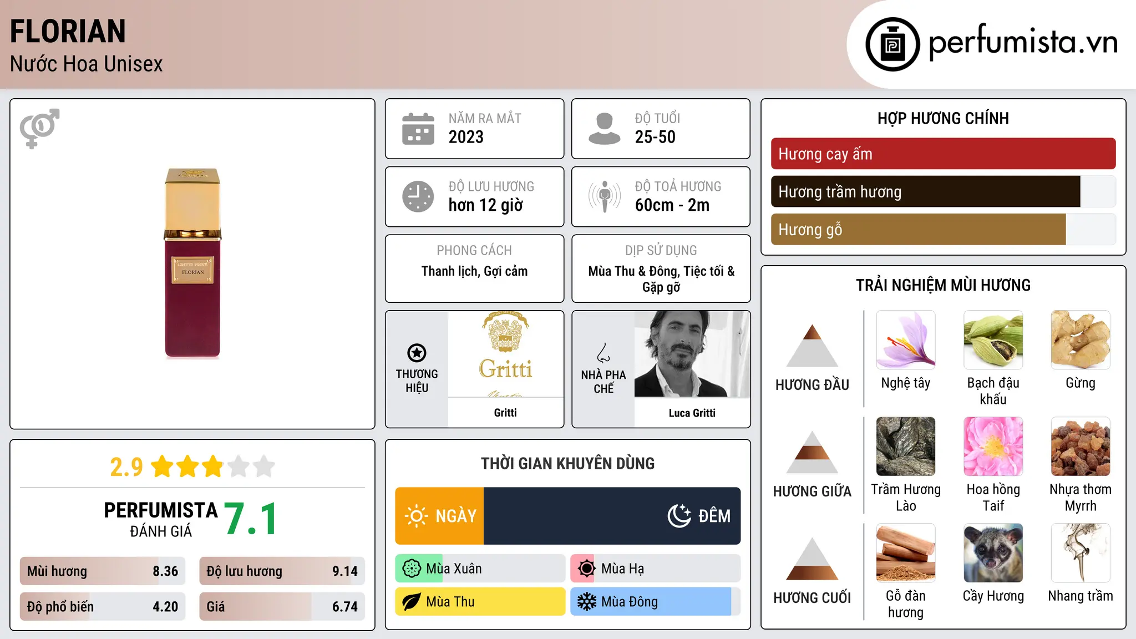Click the third gold rating star
Viewport: 1136px width, 639px height.
click(213, 466)
